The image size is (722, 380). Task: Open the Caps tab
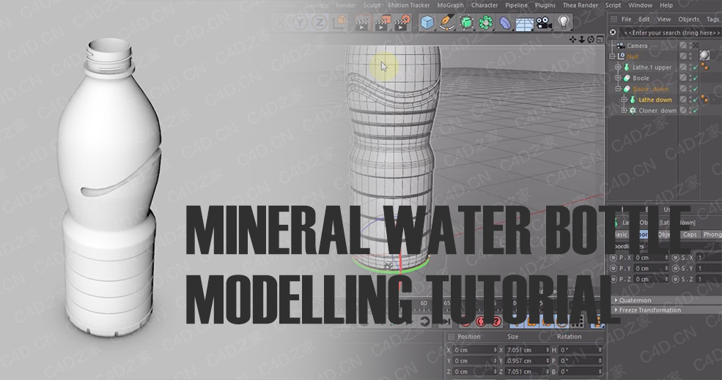click(689, 234)
